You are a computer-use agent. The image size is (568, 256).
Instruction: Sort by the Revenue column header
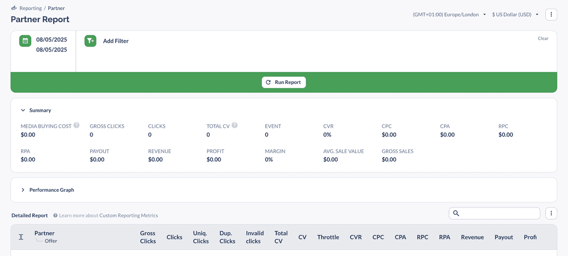pos(473,237)
